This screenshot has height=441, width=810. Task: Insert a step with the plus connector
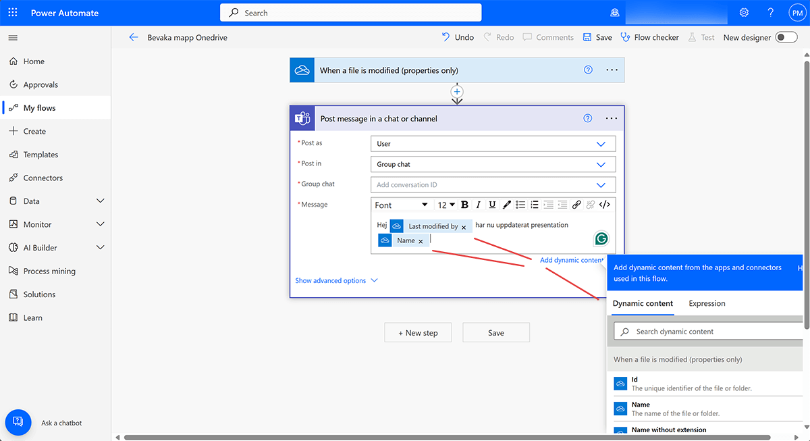(457, 91)
